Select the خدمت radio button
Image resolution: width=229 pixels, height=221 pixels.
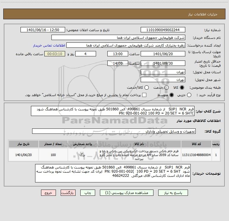pyautogui.click(x=167, y=88)
